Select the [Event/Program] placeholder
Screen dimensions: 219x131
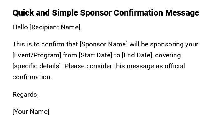point(37,55)
